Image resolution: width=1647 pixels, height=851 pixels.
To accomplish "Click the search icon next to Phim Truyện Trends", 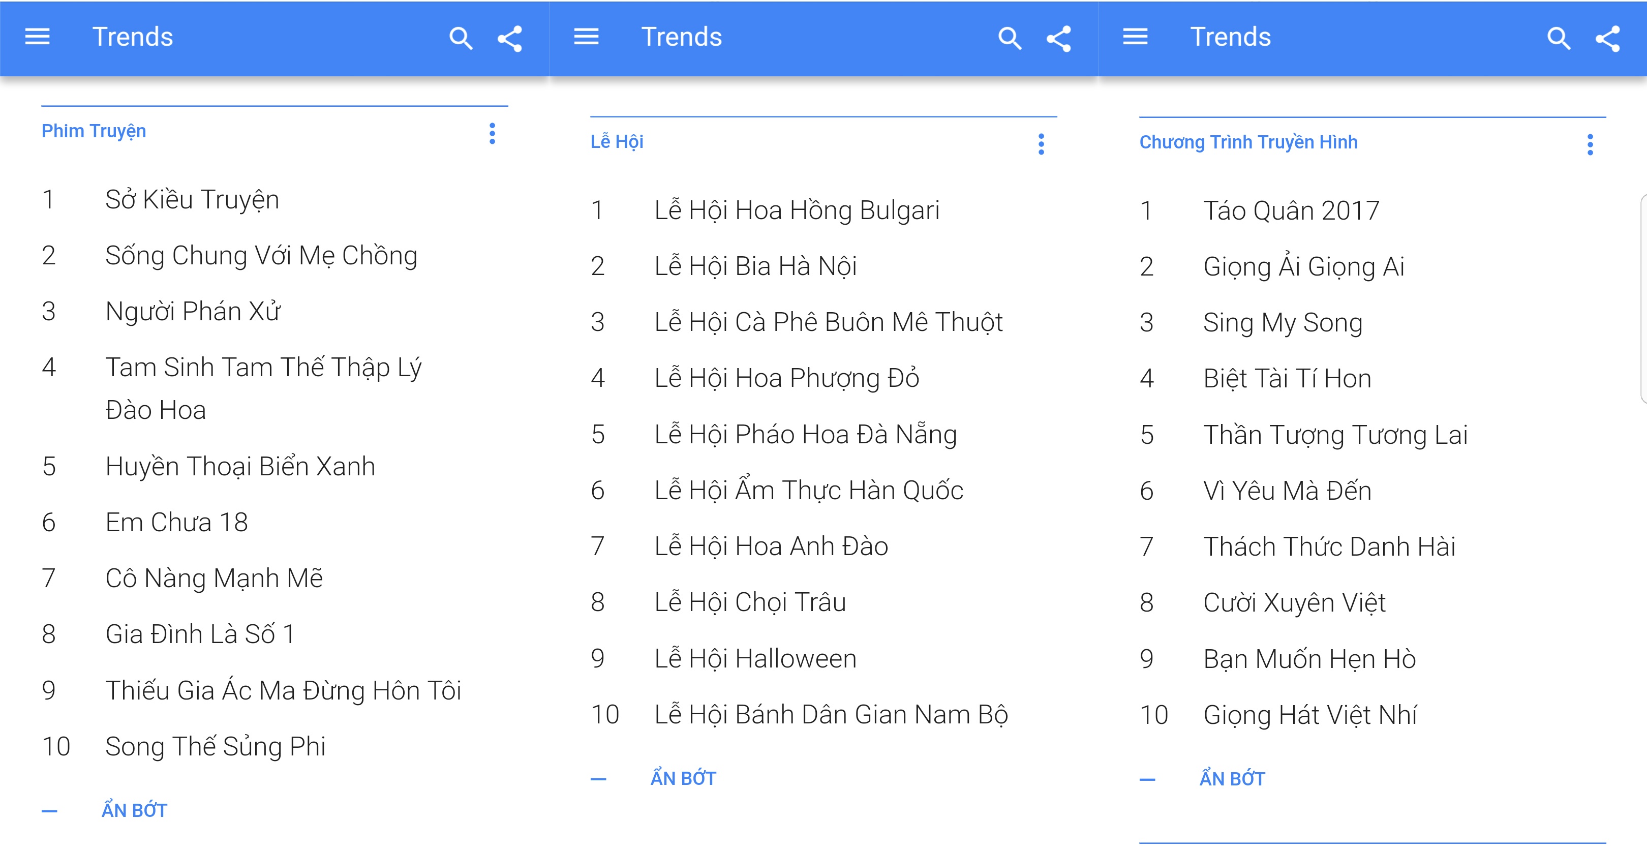I will pos(461,38).
